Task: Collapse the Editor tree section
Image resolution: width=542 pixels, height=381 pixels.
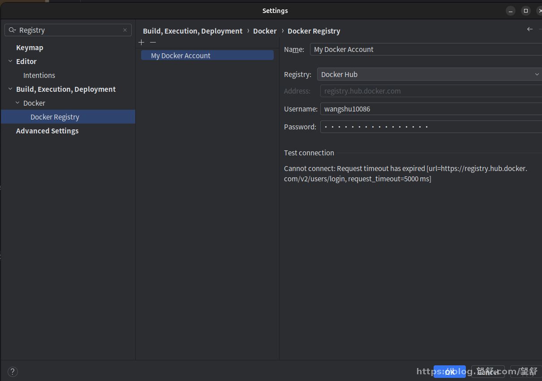Action: tap(10, 61)
